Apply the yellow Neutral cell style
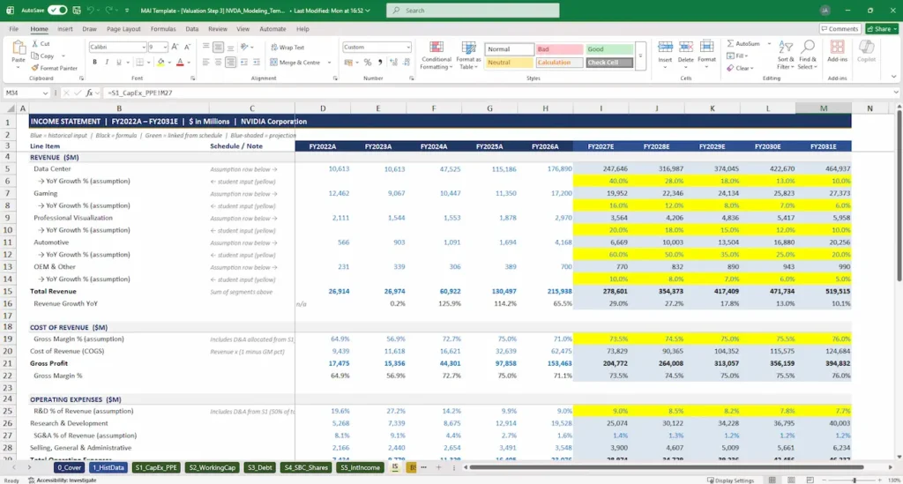Screen dimensions: 903x484 click(x=509, y=63)
